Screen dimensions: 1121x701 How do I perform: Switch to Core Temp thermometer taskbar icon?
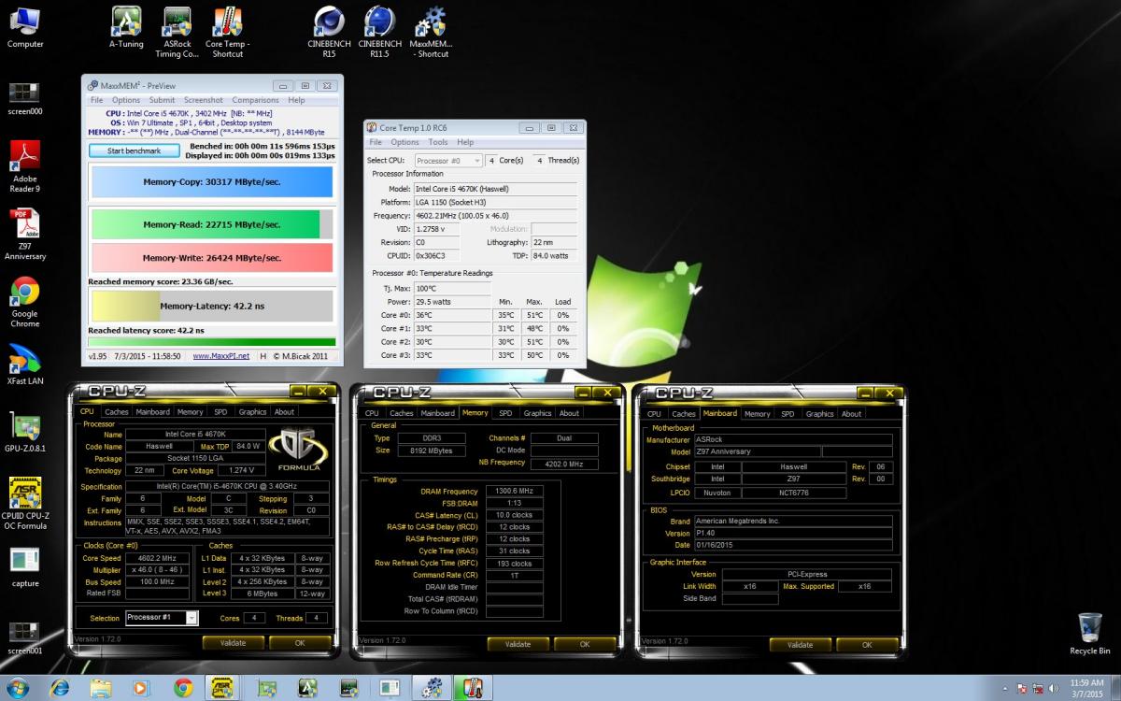point(473,688)
